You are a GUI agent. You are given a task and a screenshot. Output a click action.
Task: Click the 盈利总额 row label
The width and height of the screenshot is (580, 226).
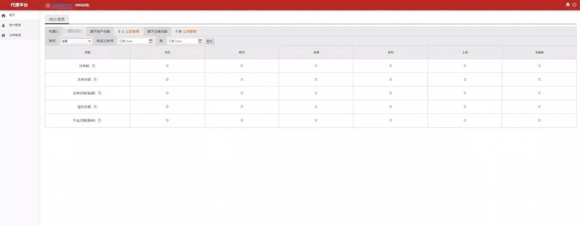(x=84, y=107)
